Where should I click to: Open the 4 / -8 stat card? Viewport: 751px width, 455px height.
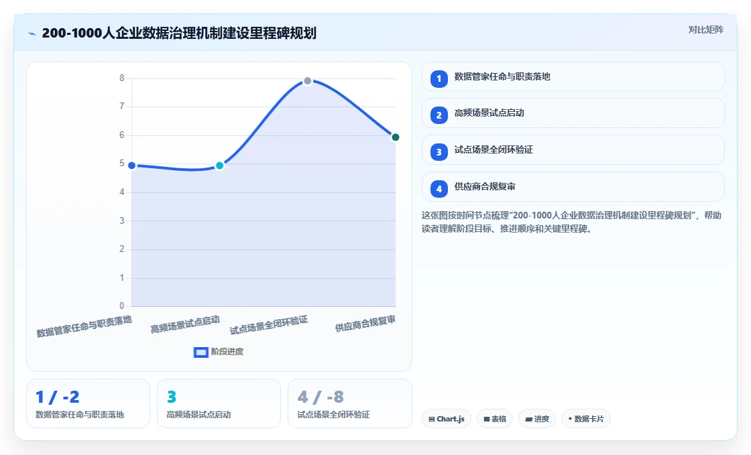349,403
